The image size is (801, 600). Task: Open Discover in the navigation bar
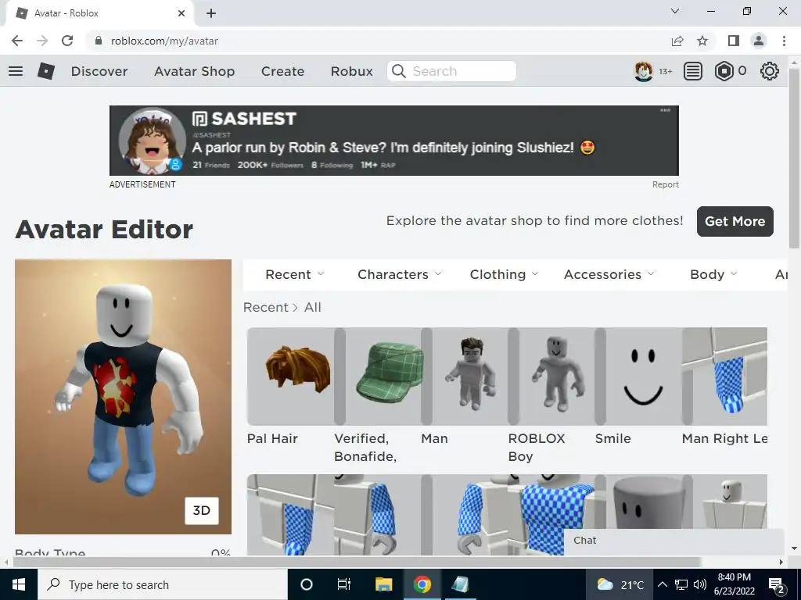tap(99, 71)
